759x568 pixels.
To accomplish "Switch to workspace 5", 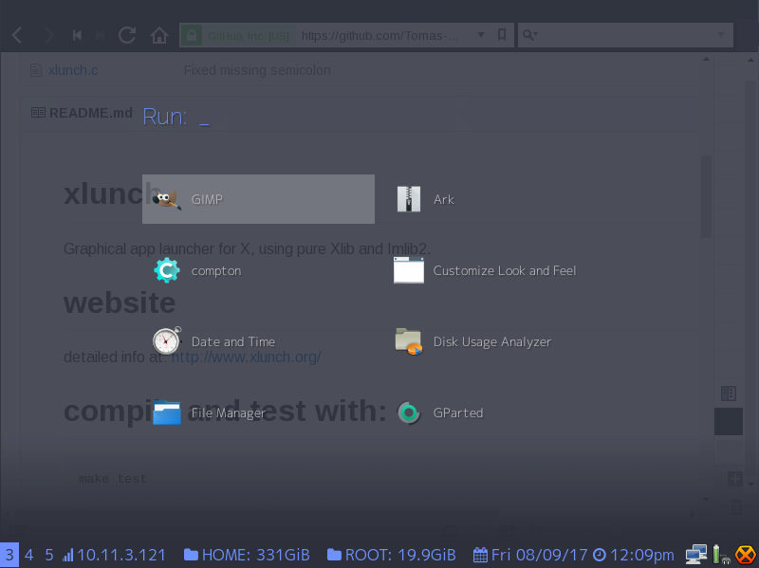I will 49,555.
